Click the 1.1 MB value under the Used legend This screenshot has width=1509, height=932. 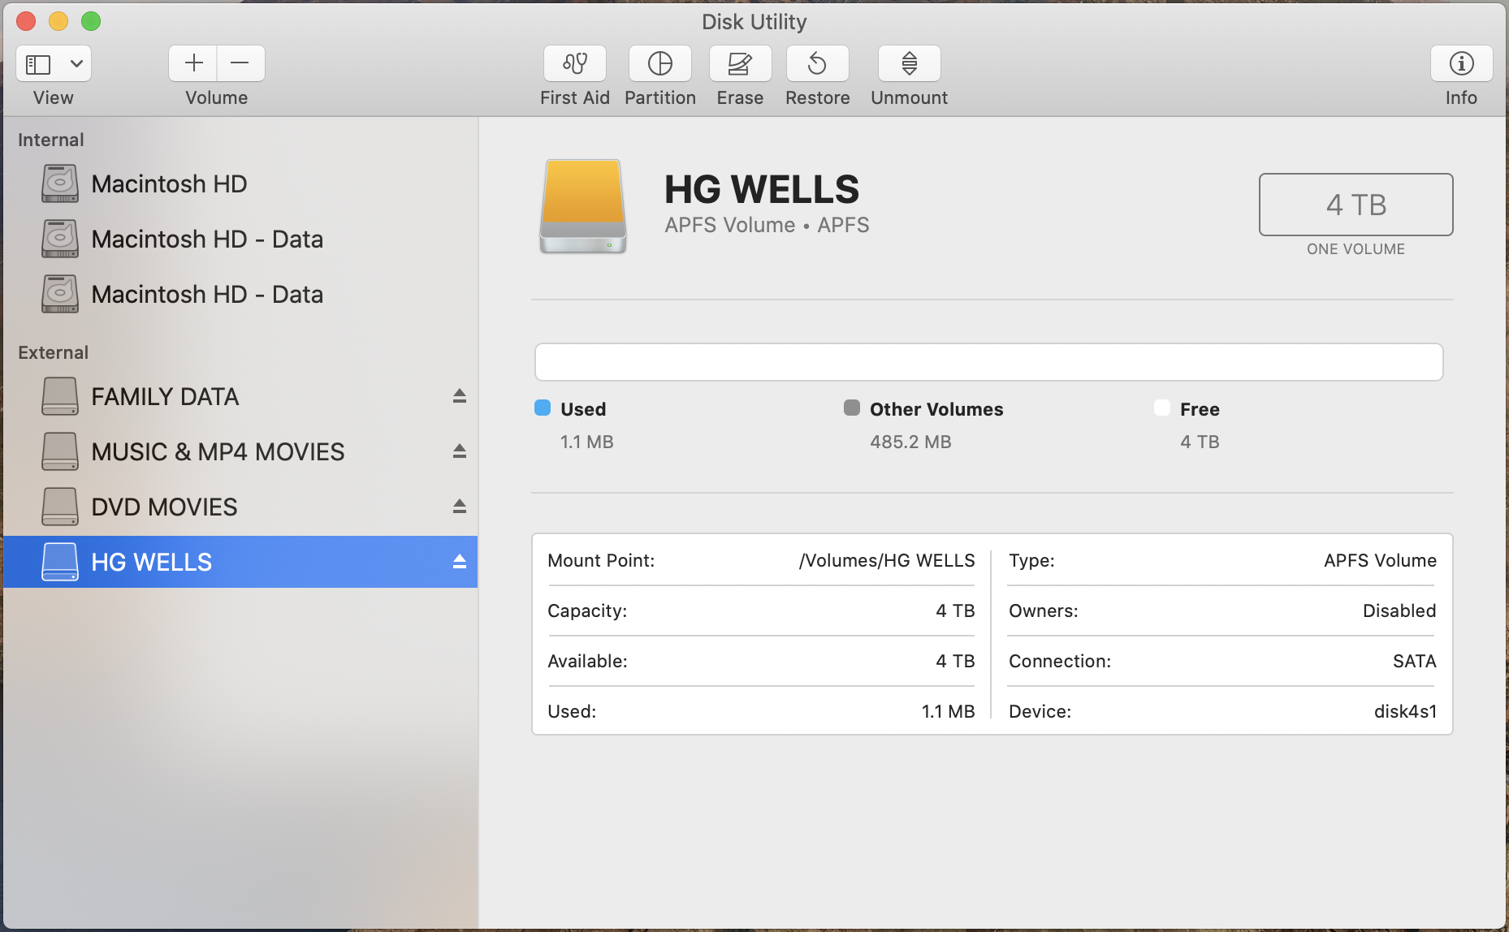click(587, 442)
